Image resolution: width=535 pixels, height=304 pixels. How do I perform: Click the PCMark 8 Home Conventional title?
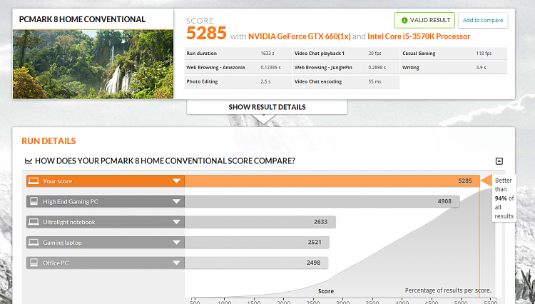point(82,19)
